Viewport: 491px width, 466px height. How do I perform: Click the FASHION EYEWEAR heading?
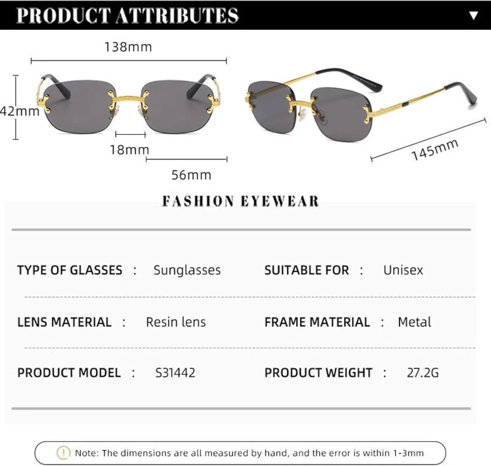(x=240, y=201)
